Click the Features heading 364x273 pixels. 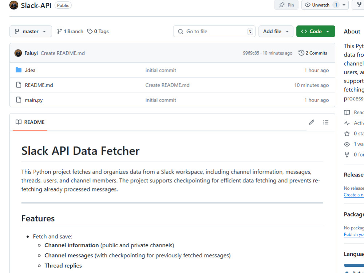38,218
